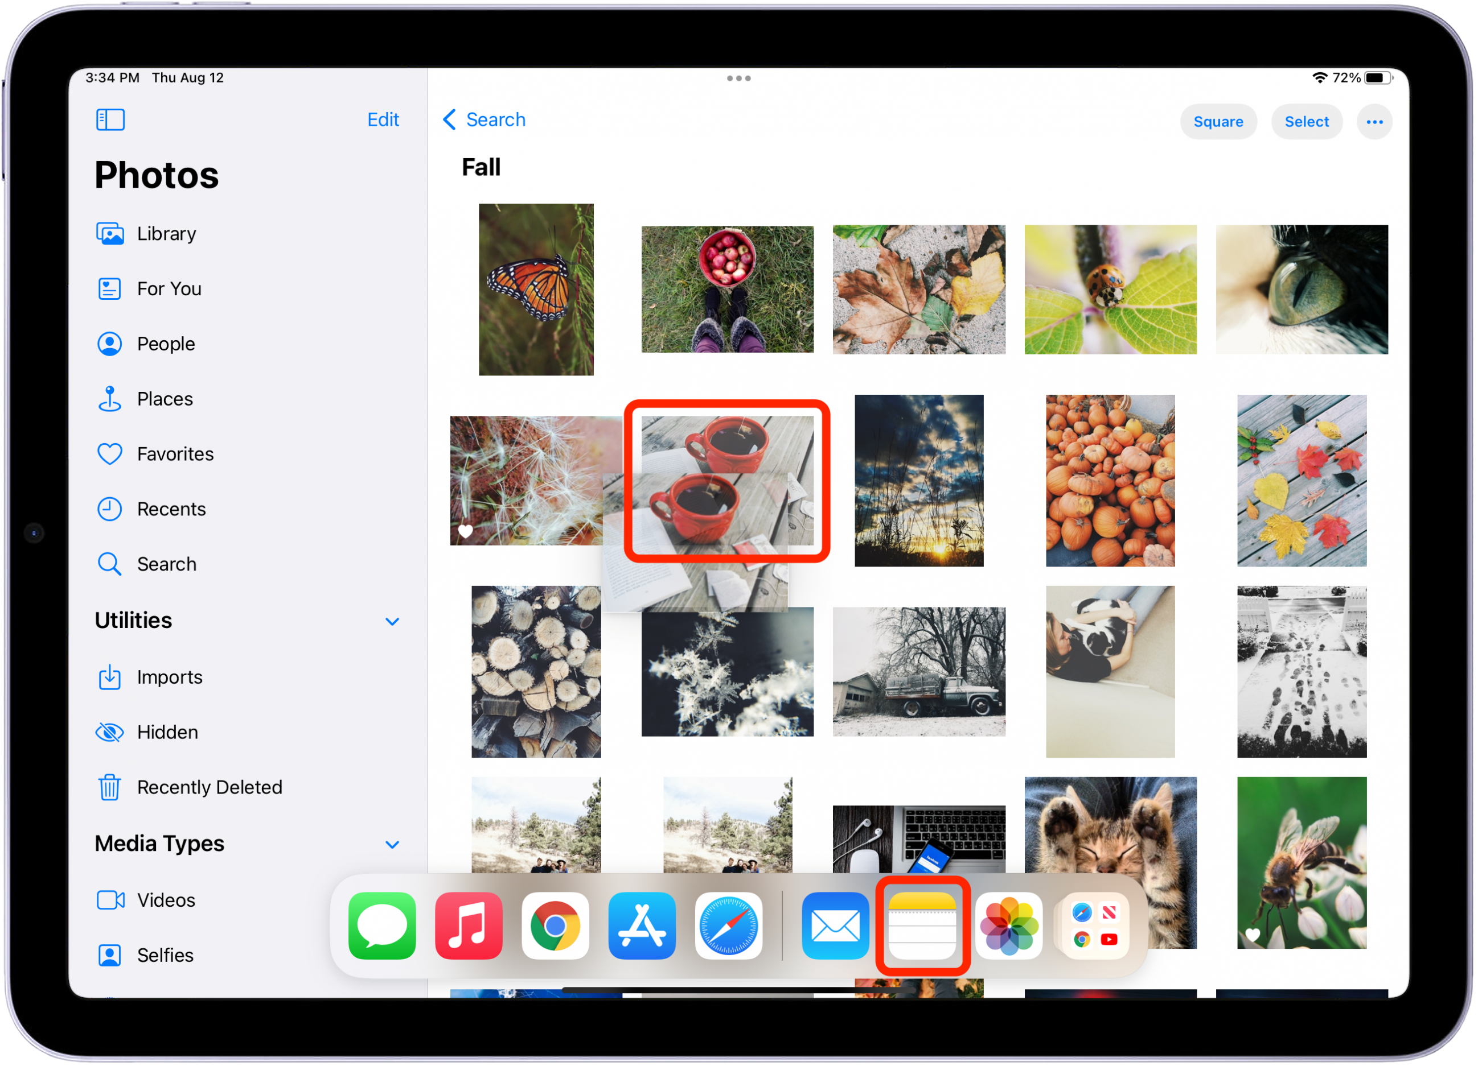Open Messages app from dock

[x=383, y=927]
